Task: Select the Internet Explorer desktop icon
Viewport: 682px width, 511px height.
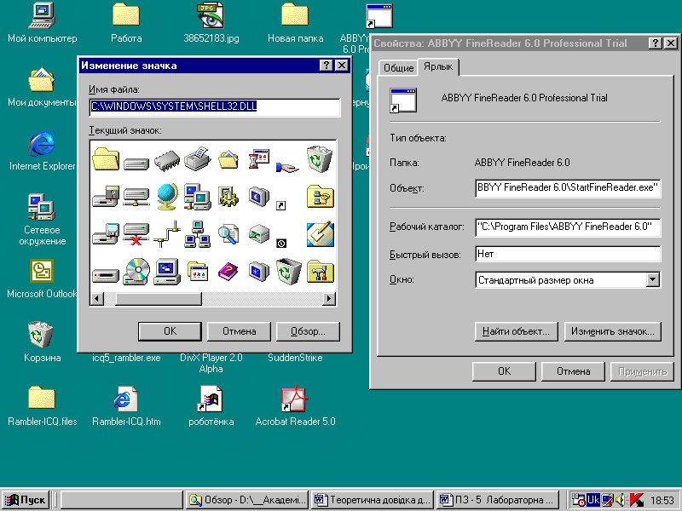Action: [x=42, y=150]
